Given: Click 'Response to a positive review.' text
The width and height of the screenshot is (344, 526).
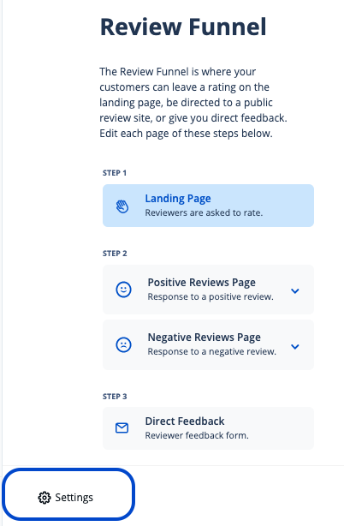Looking at the screenshot, I should click(x=211, y=297).
